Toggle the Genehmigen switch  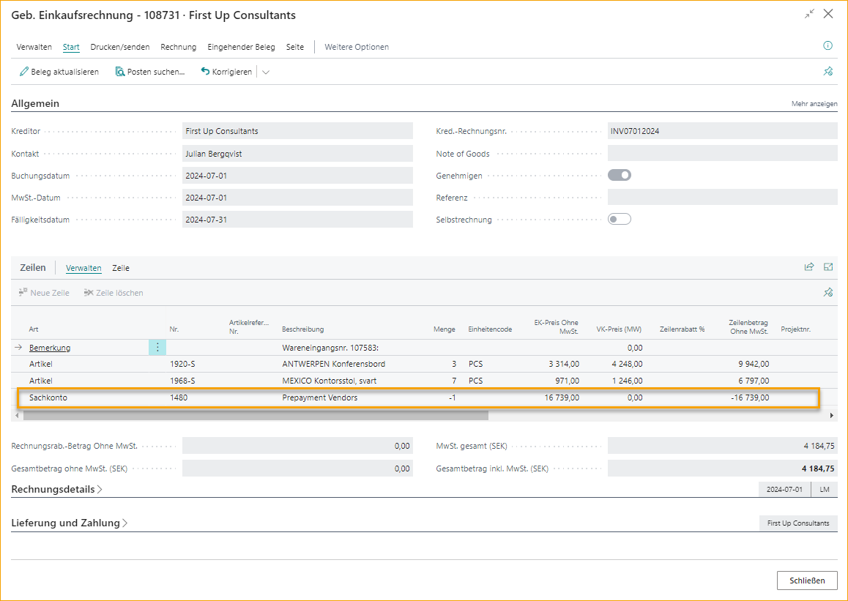(x=620, y=175)
